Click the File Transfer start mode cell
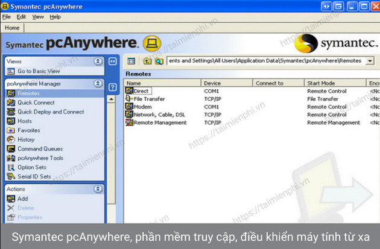This screenshot has height=249, width=380. point(323,99)
